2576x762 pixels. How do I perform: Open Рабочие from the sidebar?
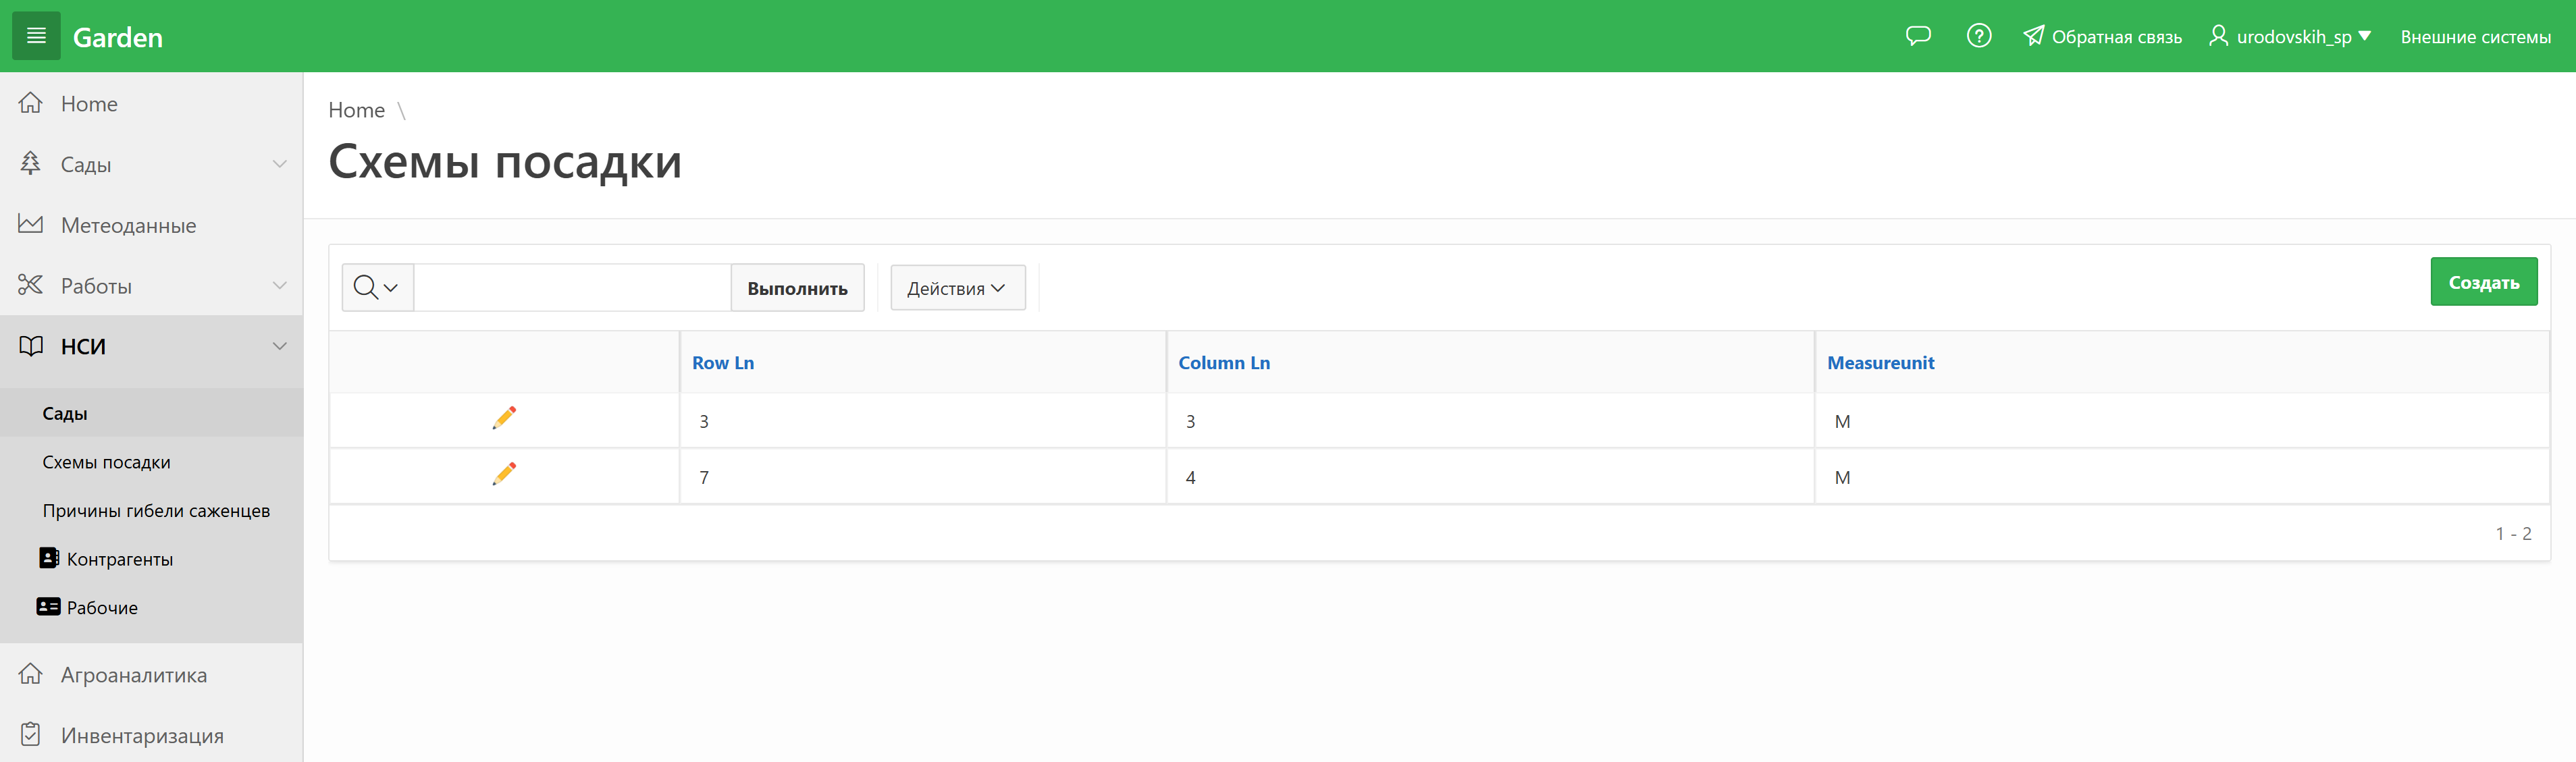pos(101,607)
